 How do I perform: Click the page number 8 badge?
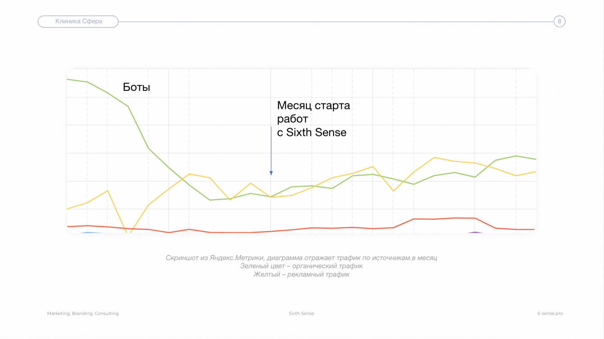(x=559, y=21)
